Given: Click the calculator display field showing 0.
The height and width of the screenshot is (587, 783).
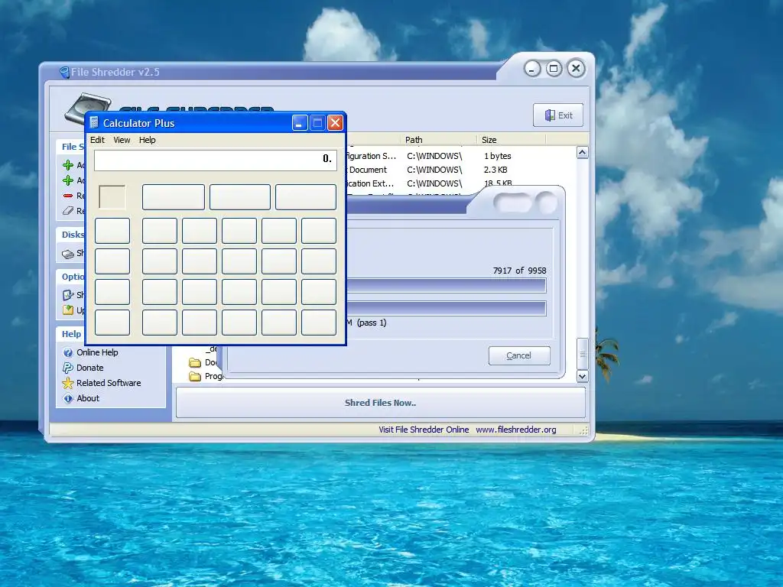Looking at the screenshot, I should 216,160.
